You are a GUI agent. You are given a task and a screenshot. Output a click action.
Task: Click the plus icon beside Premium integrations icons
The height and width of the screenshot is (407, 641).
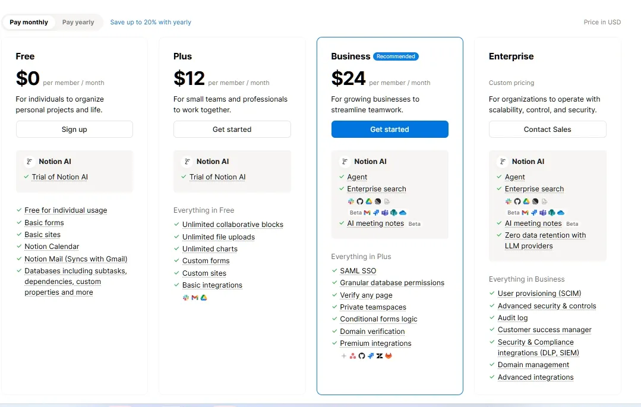click(343, 355)
